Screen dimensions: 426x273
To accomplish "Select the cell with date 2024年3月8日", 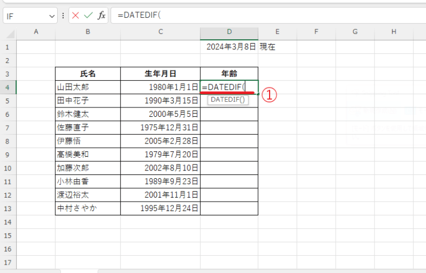I will click(x=229, y=47).
